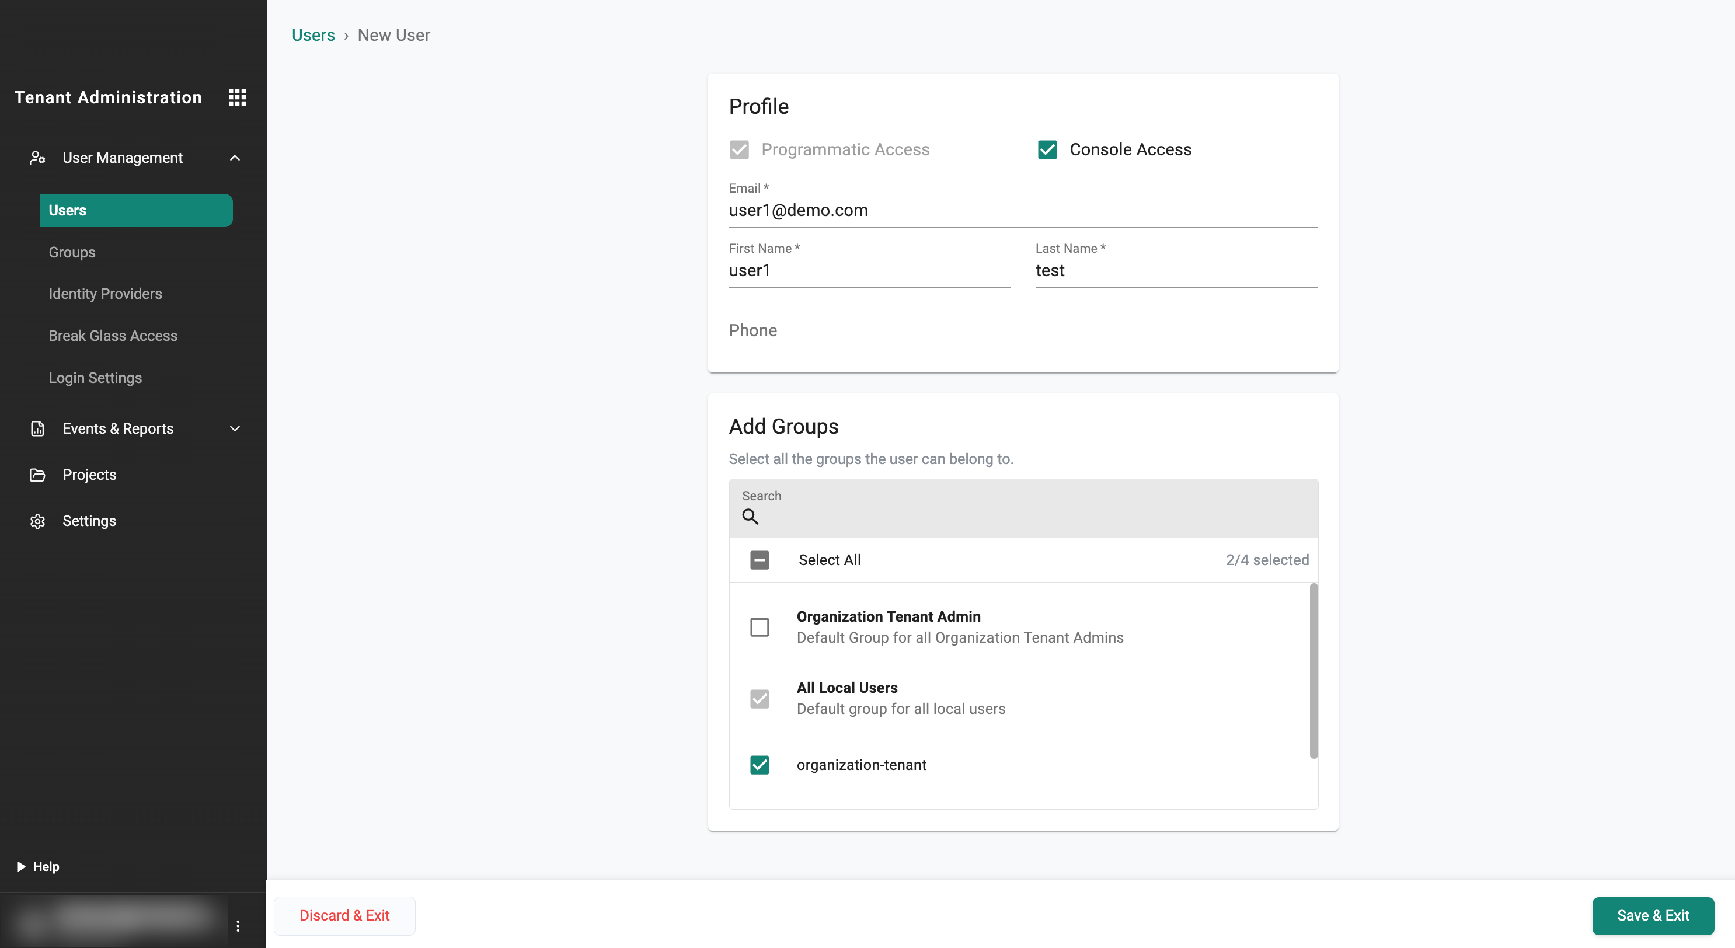
Task: Check the Organization Tenant Admin group
Action: point(759,627)
